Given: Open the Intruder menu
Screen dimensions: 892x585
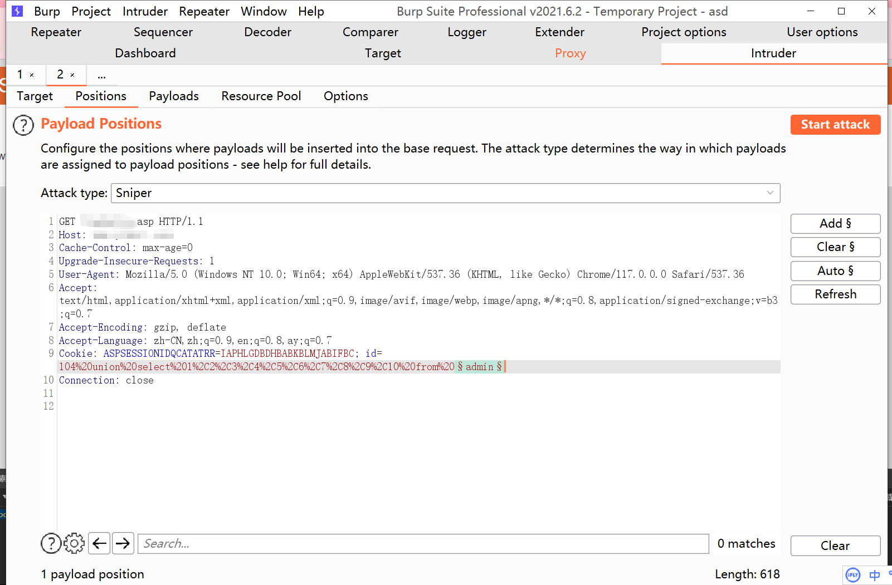Looking at the screenshot, I should (x=145, y=11).
